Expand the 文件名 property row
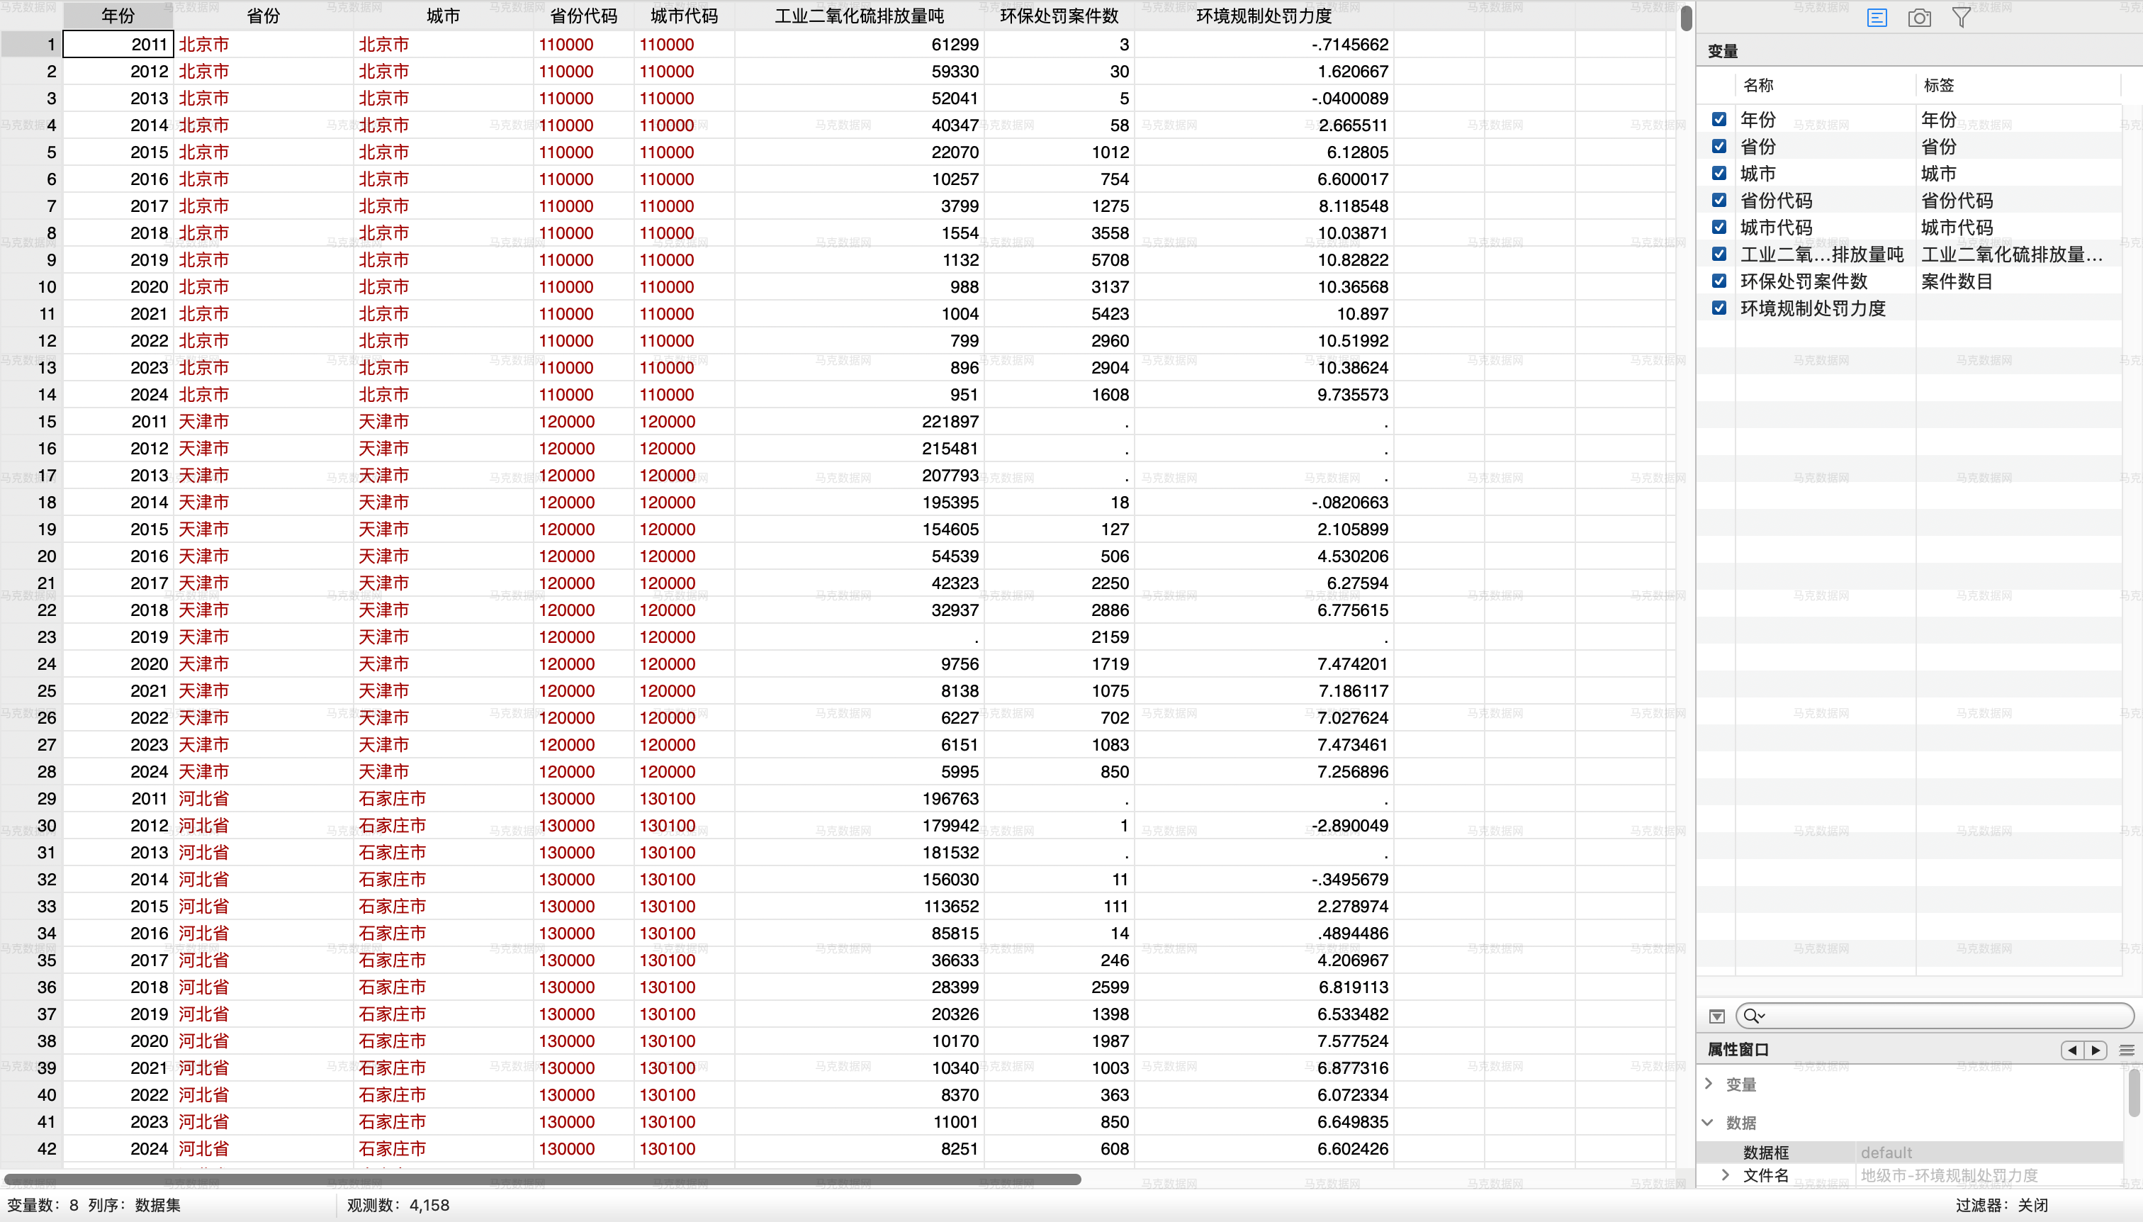The width and height of the screenshot is (2143, 1222). pyautogui.click(x=1725, y=1175)
